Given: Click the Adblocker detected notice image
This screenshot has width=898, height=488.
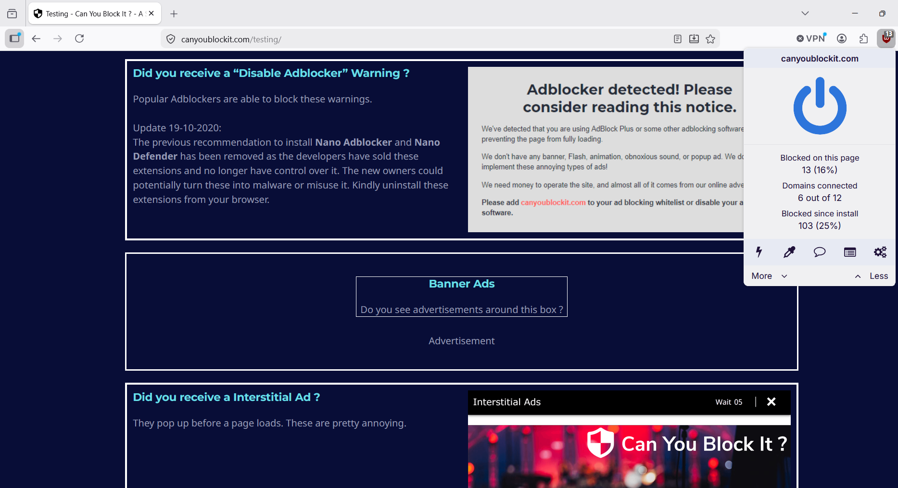Looking at the screenshot, I should tap(606, 150).
